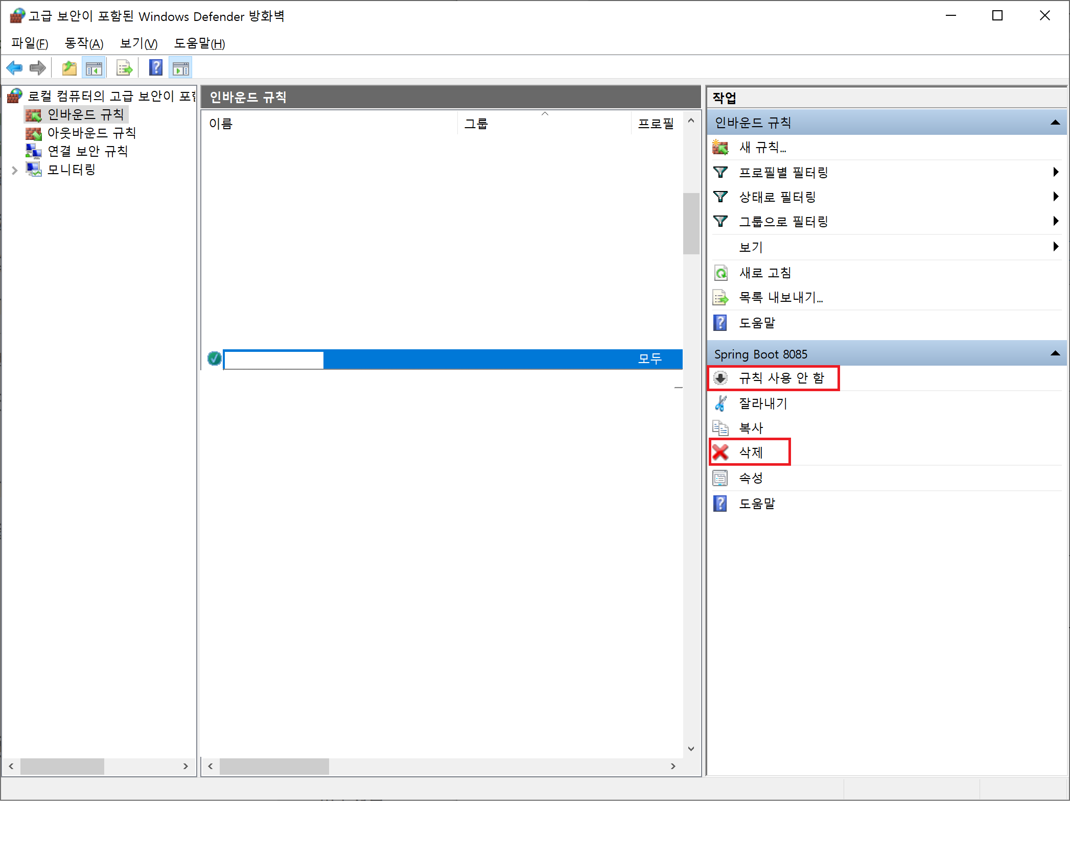Click the export list toolbar icon

[124, 68]
